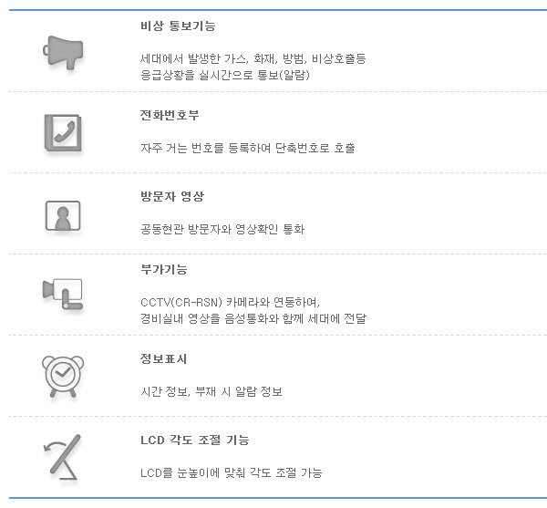Viewport: 547px width, 508px height.
Task: Select the 비상 통보기능 heading
Action: (178, 26)
